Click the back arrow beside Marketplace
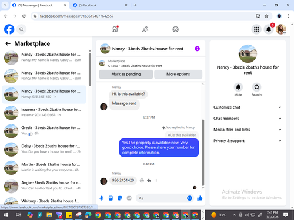294x220 pixels. pyautogui.click(x=8, y=43)
